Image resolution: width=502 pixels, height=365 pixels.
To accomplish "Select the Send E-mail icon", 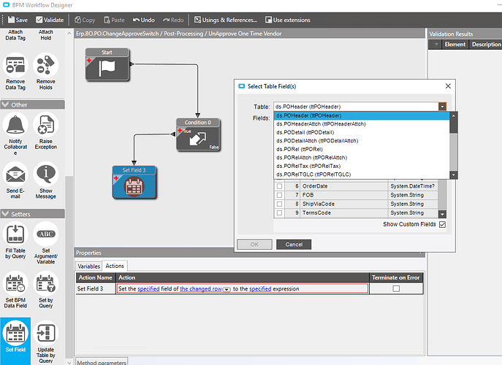I will pos(15,174).
